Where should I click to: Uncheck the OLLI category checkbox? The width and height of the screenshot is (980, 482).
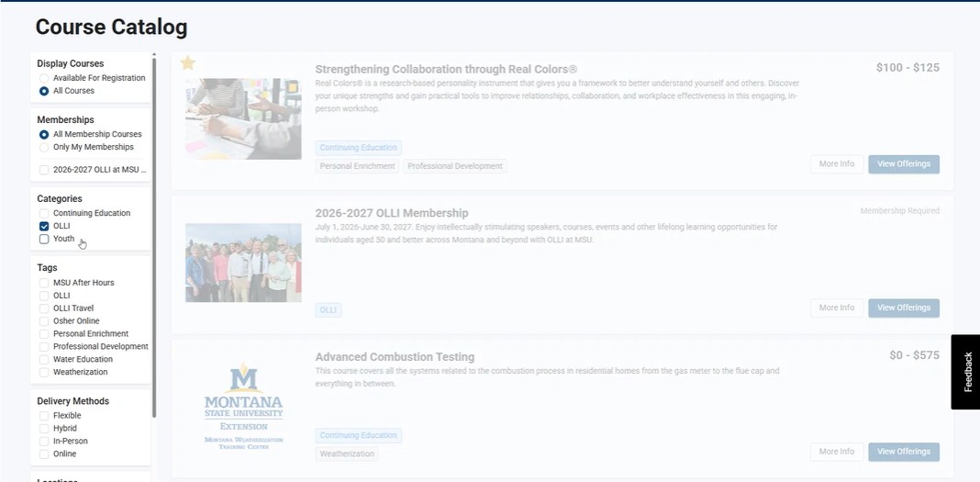point(44,226)
